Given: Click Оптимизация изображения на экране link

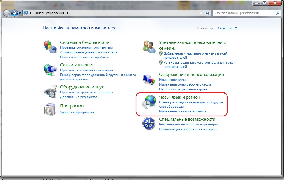Looking at the screenshot, I should (x=188, y=129).
